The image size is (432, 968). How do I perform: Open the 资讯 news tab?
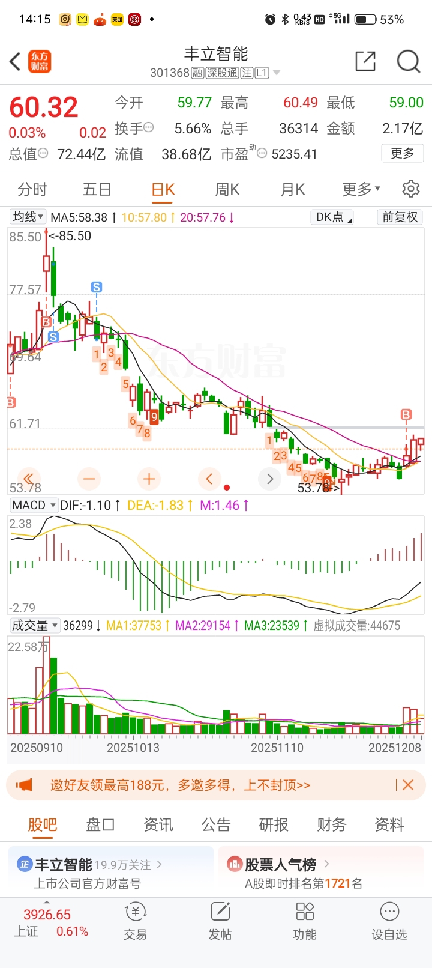(x=158, y=824)
